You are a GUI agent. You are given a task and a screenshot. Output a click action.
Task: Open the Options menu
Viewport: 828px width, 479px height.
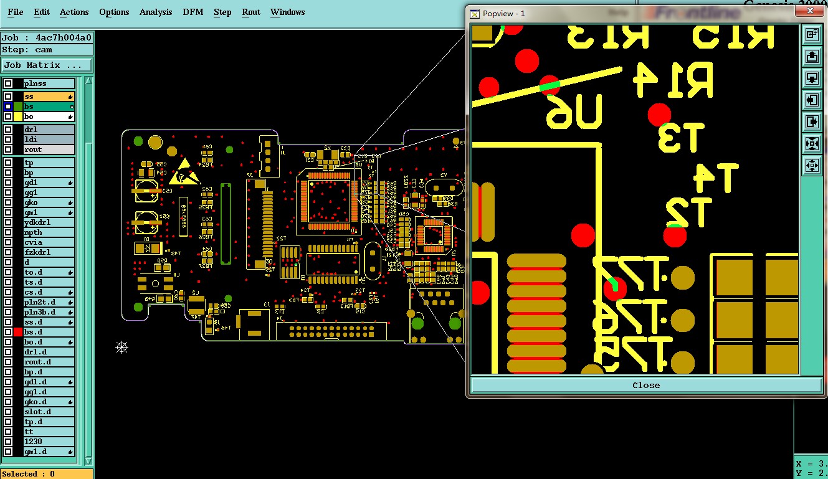[x=114, y=12]
